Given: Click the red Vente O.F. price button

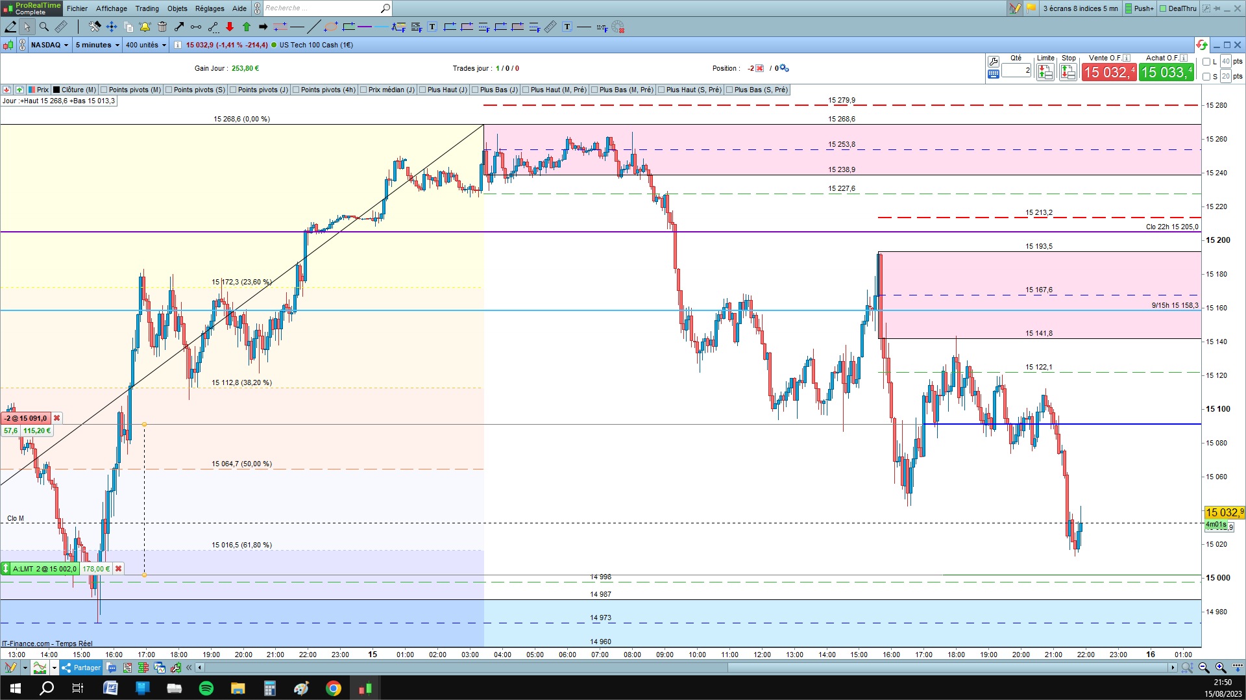Looking at the screenshot, I should click(1109, 72).
